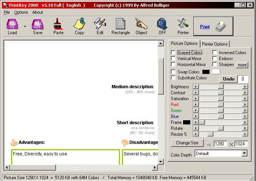
Task: Click the preview horizontal scrollbar left arrow
Action: pyautogui.click(x=7, y=167)
